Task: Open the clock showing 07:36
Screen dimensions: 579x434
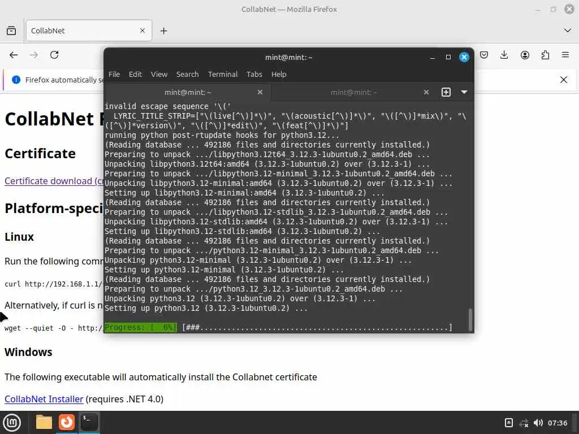Action: [558, 423]
